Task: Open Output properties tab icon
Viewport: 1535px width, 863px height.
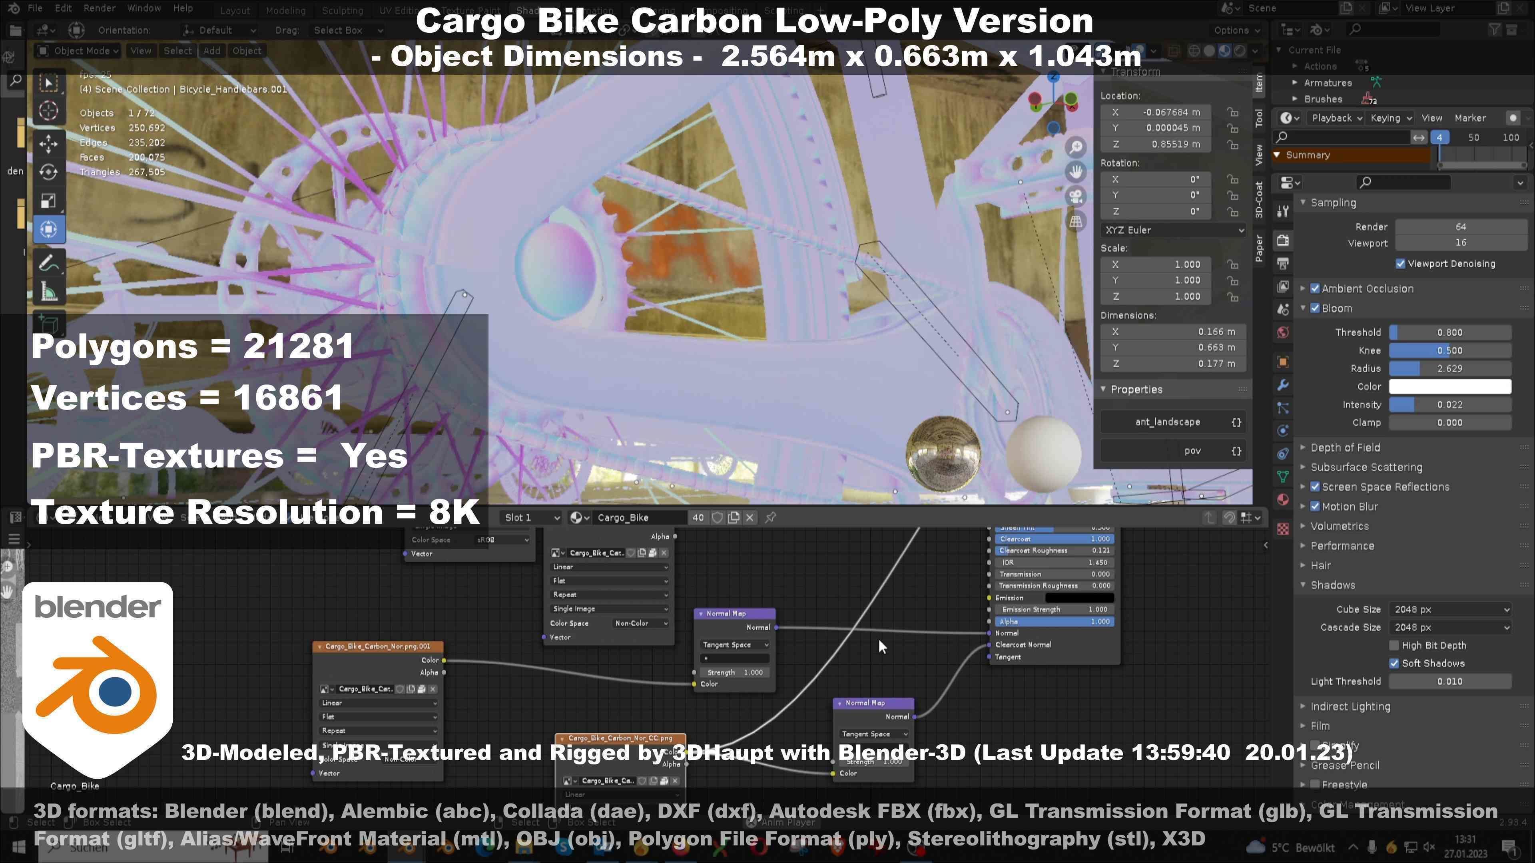Action: 1283,263
